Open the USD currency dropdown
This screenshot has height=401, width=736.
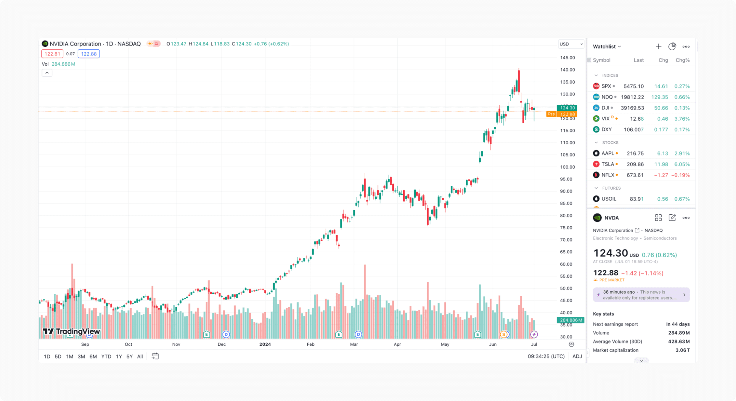[571, 44]
